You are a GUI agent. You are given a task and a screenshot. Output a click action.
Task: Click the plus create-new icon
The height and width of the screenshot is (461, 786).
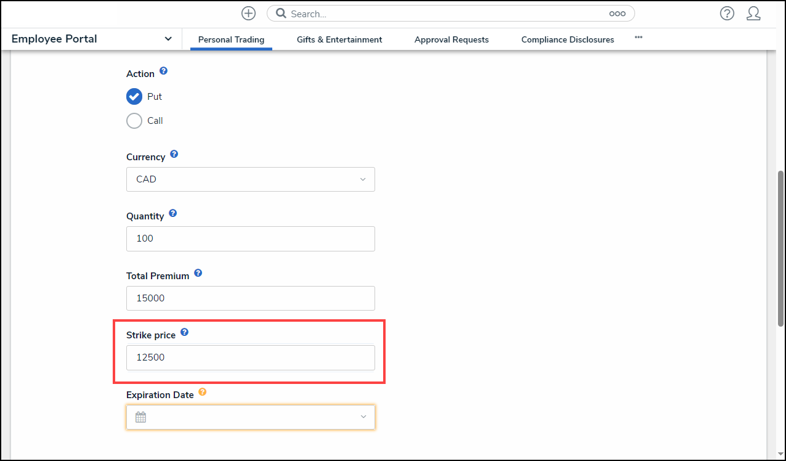coord(248,14)
